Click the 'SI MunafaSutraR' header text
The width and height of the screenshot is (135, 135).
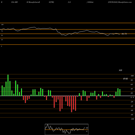[x=33, y=2]
